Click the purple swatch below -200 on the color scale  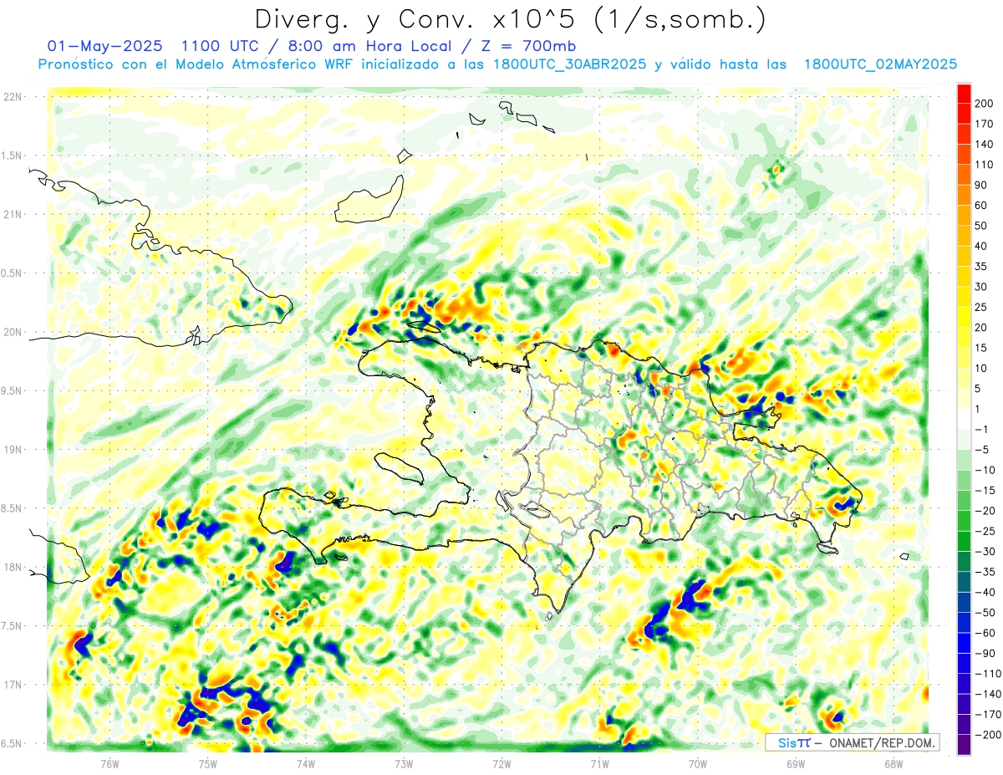pos(964,745)
